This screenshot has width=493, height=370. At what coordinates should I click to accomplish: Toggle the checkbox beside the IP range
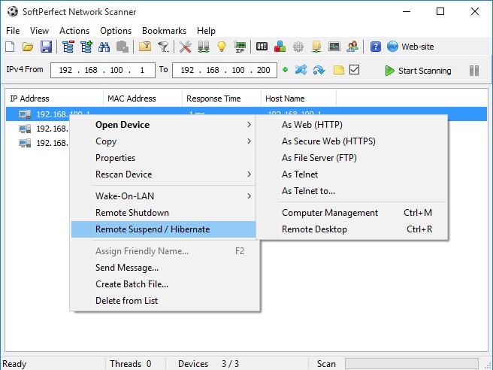(355, 69)
